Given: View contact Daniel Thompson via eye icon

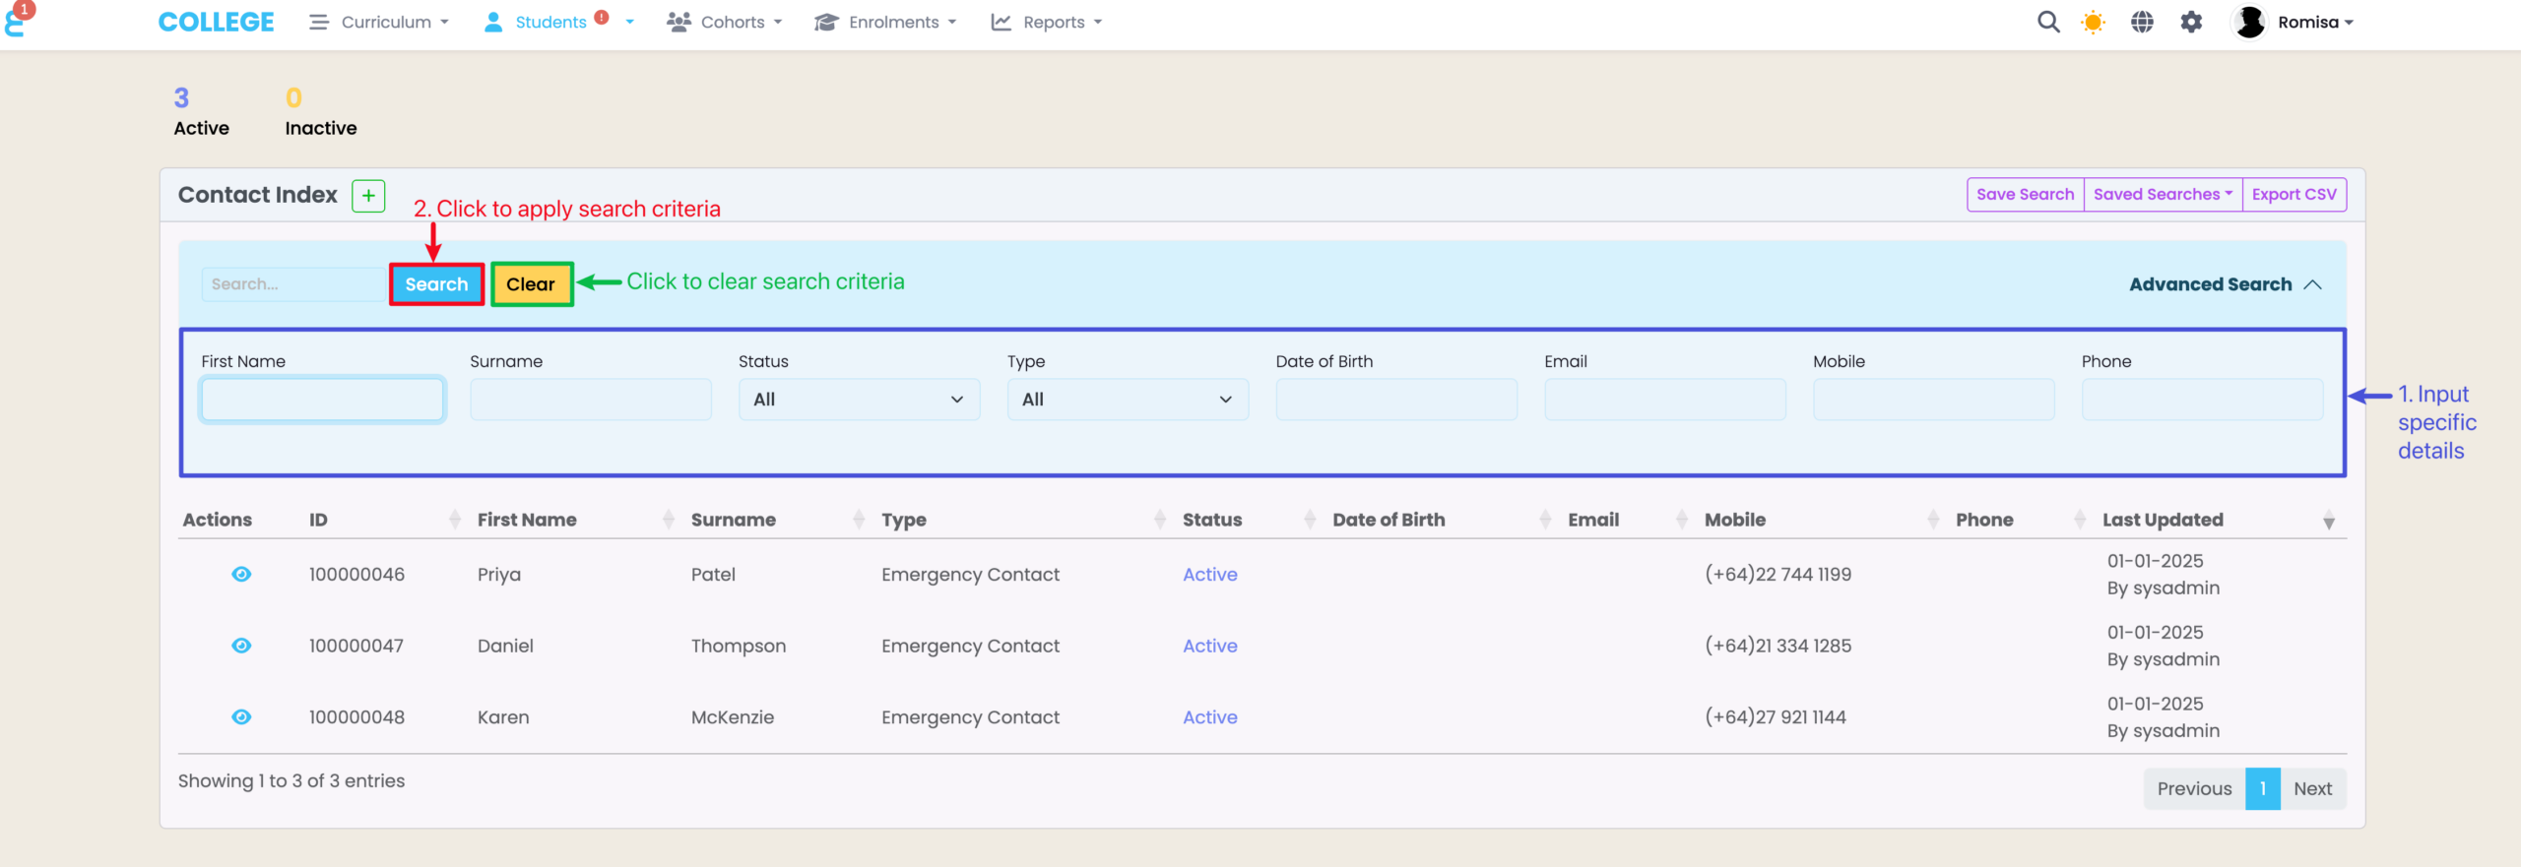Looking at the screenshot, I should click(241, 646).
